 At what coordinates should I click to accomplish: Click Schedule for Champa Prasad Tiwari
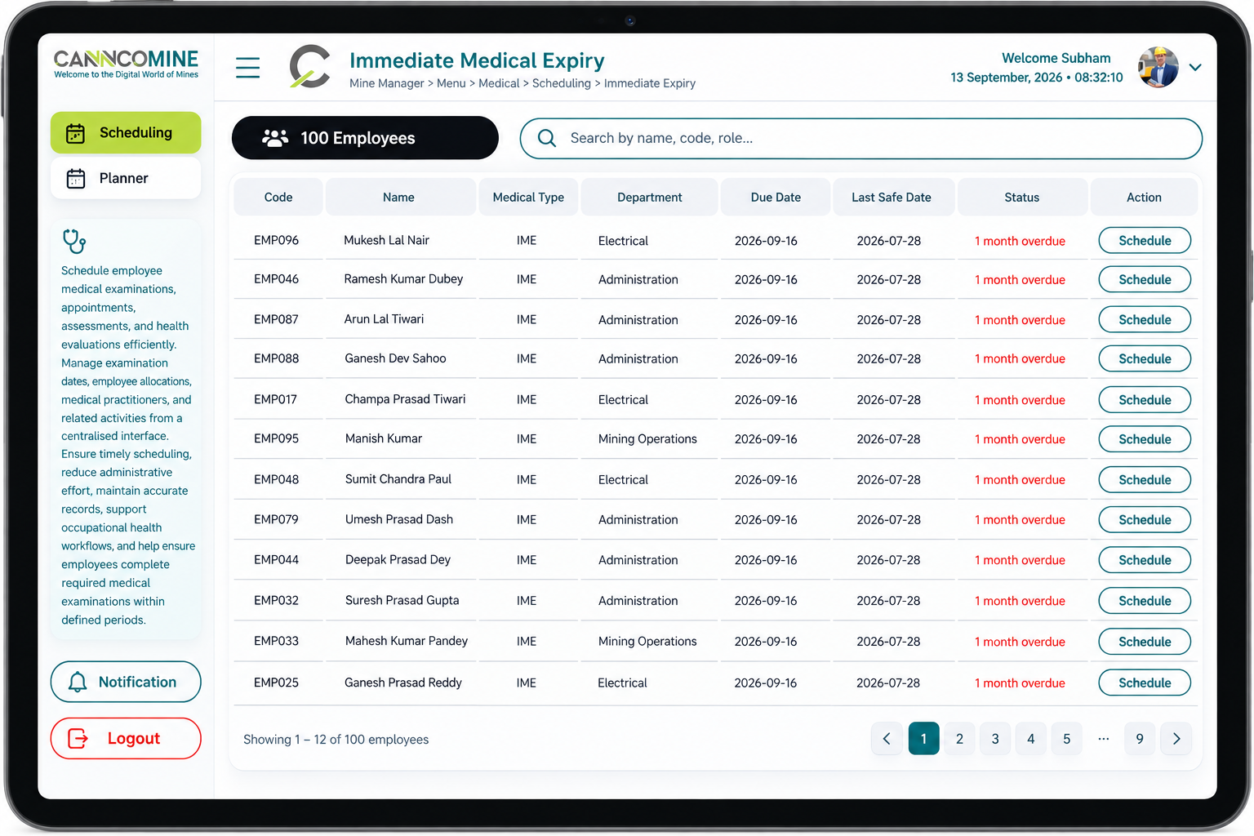click(x=1145, y=400)
